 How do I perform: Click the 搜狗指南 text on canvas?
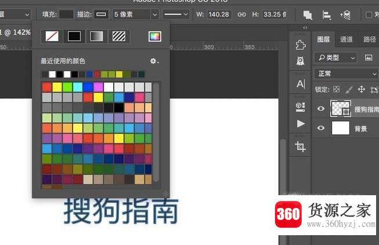click(121, 211)
